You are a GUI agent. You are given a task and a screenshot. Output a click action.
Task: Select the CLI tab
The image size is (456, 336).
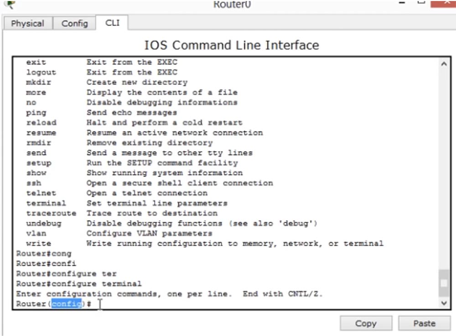[x=112, y=23]
